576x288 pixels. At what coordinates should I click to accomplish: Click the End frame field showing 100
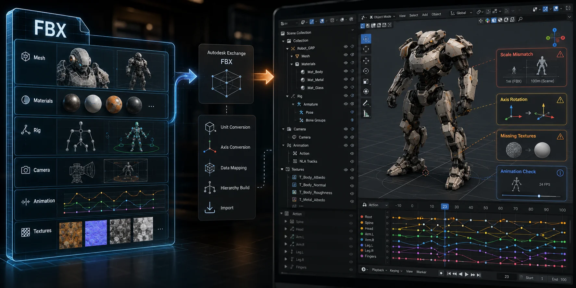(559, 280)
